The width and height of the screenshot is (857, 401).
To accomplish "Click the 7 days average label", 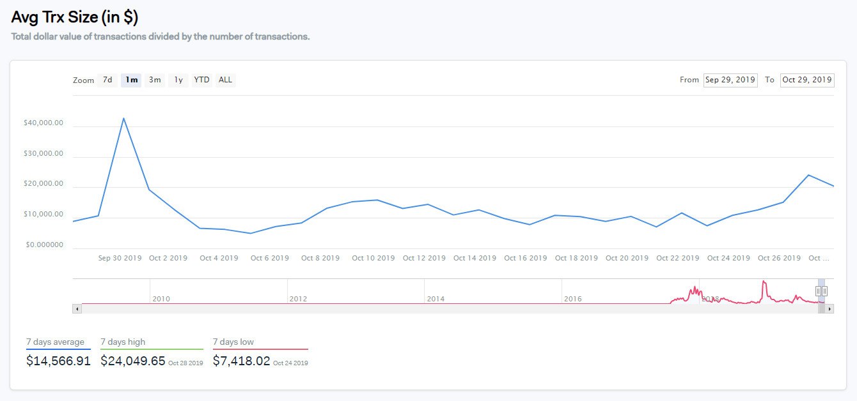I will click(x=56, y=342).
